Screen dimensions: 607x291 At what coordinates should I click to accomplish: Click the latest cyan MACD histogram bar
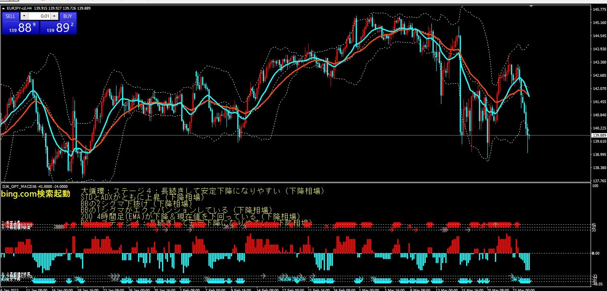(x=529, y=261)
